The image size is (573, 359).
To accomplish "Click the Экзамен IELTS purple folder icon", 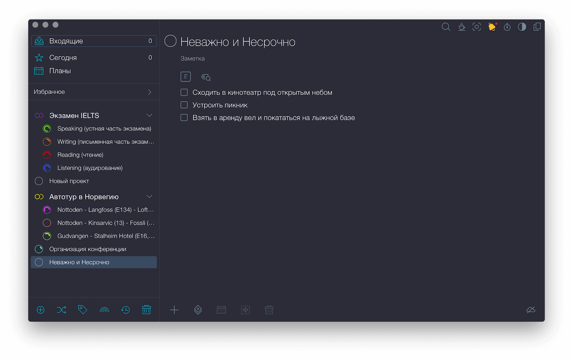I will click(x=39, y=116).
